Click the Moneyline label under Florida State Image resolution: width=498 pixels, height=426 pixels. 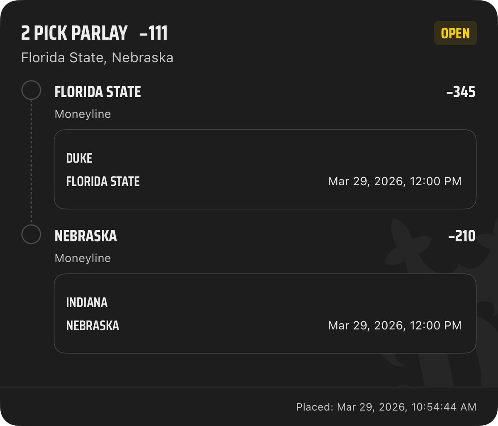pyautogui.click(x=83, y=114)
